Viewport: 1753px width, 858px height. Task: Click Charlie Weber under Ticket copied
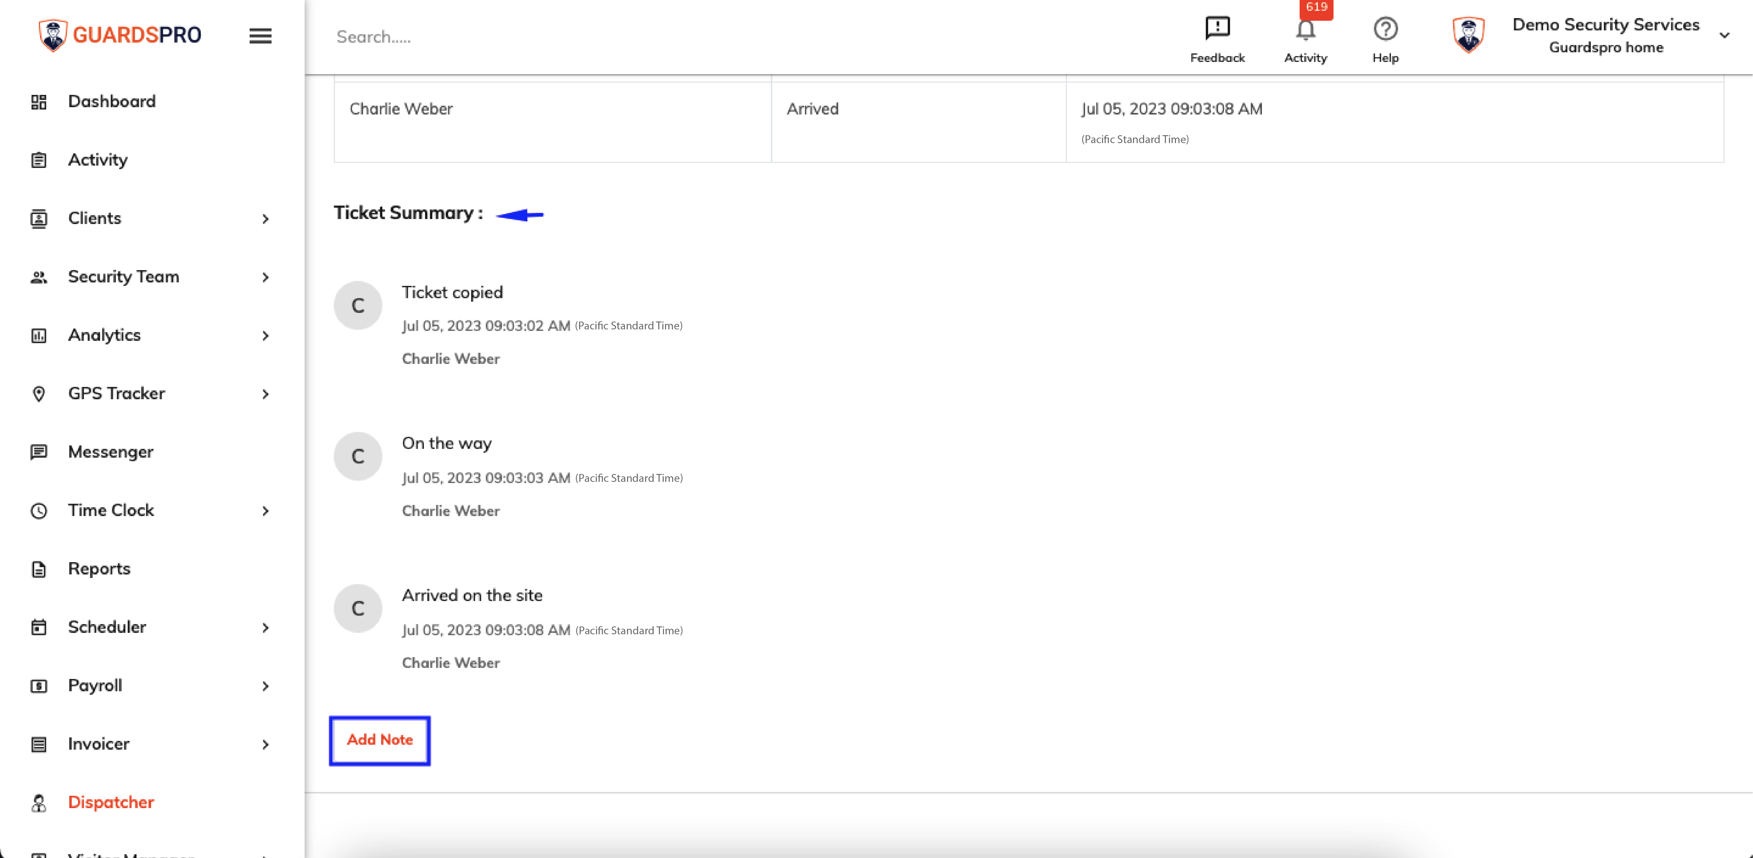pos(450,359)
